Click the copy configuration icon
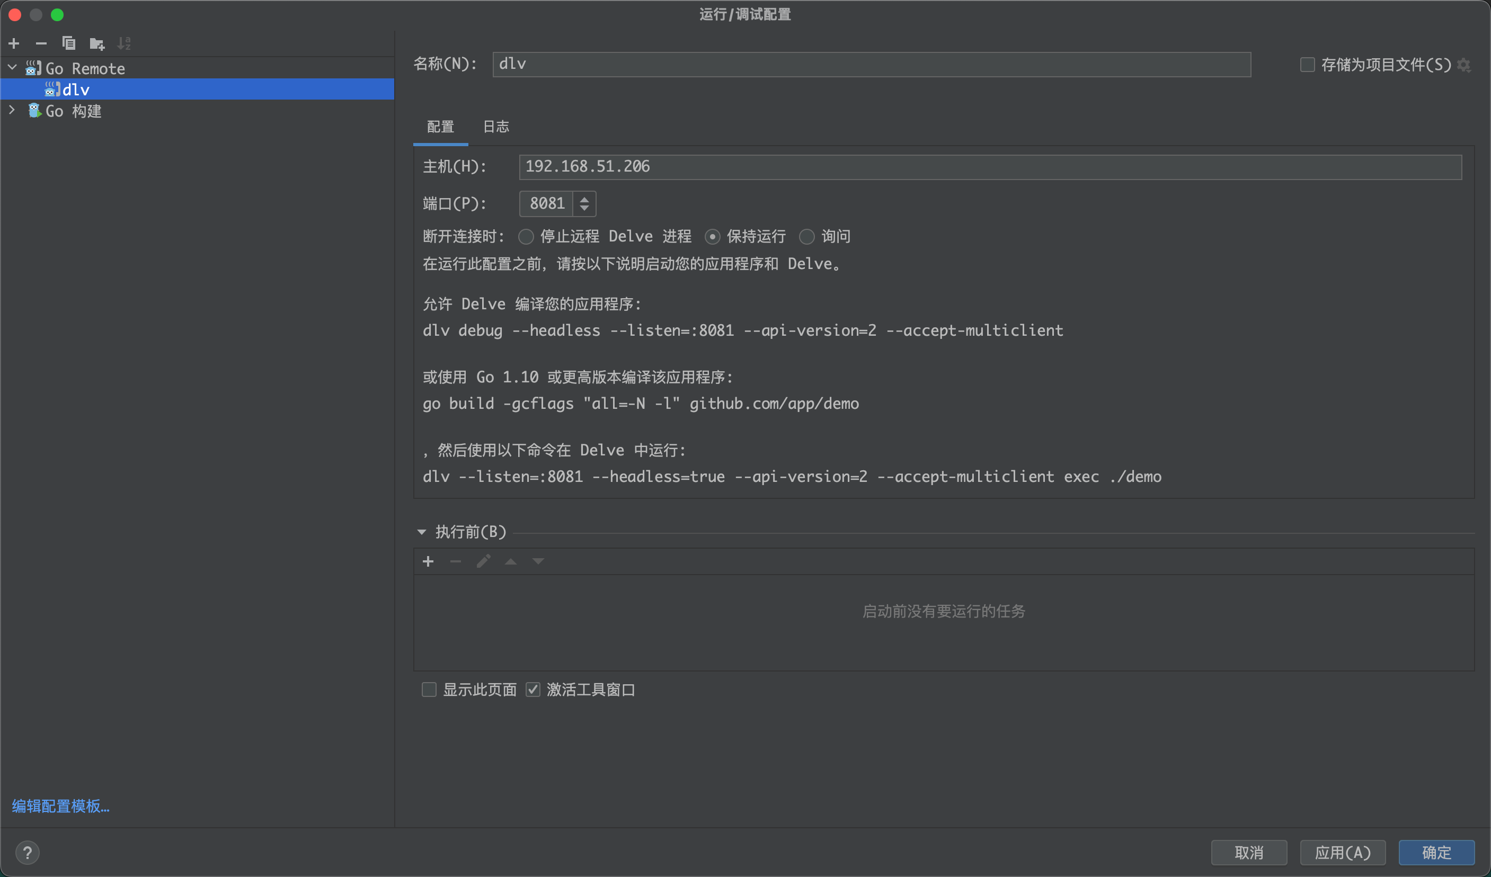The width and height of the screenshot is (1491, 877). point(69,43)
